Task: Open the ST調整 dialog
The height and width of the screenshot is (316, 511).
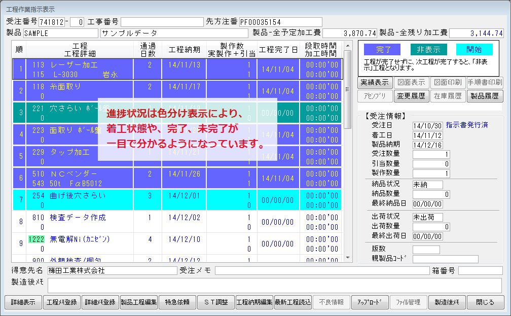Action: [215, 302]
